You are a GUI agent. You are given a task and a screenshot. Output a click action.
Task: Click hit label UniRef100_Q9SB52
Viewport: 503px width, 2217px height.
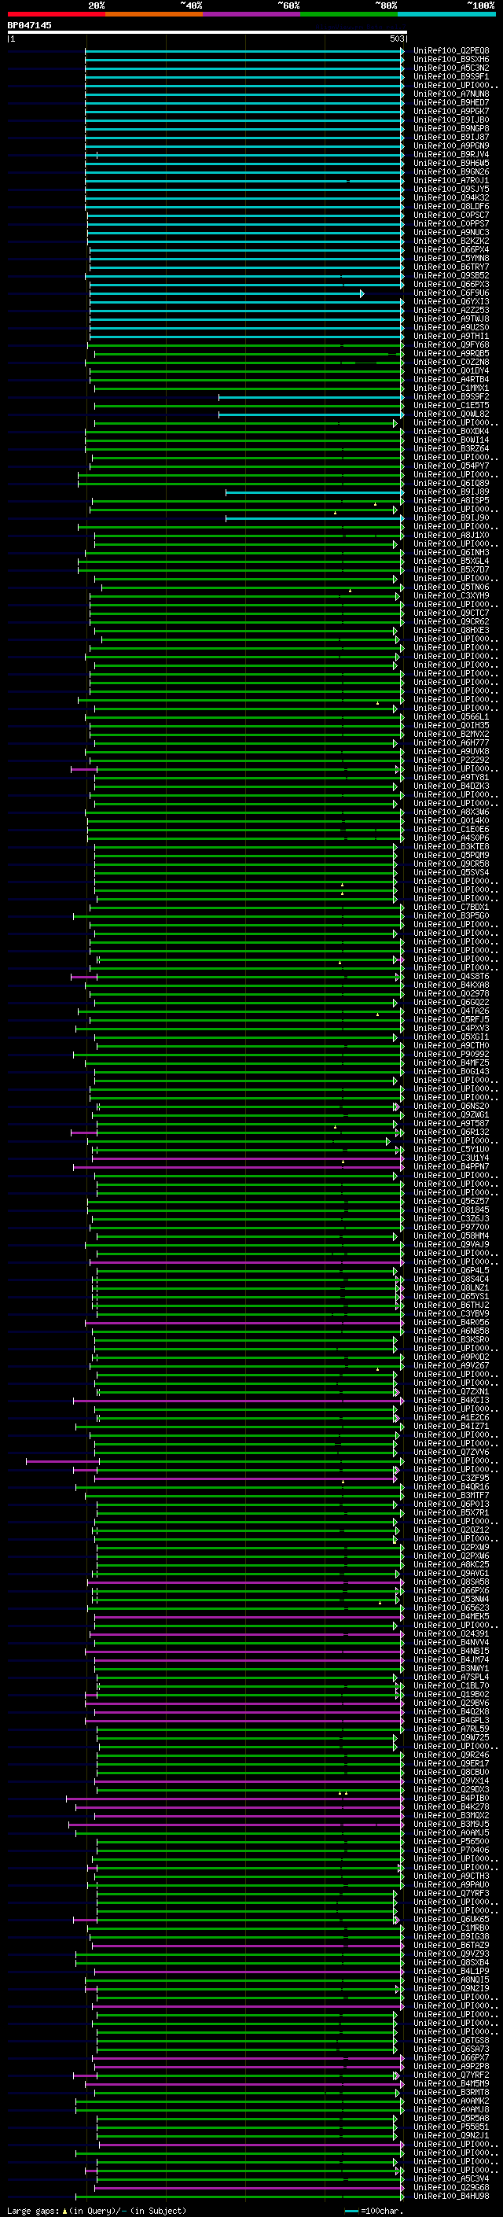pyautogui.click(x=451, y=275)
